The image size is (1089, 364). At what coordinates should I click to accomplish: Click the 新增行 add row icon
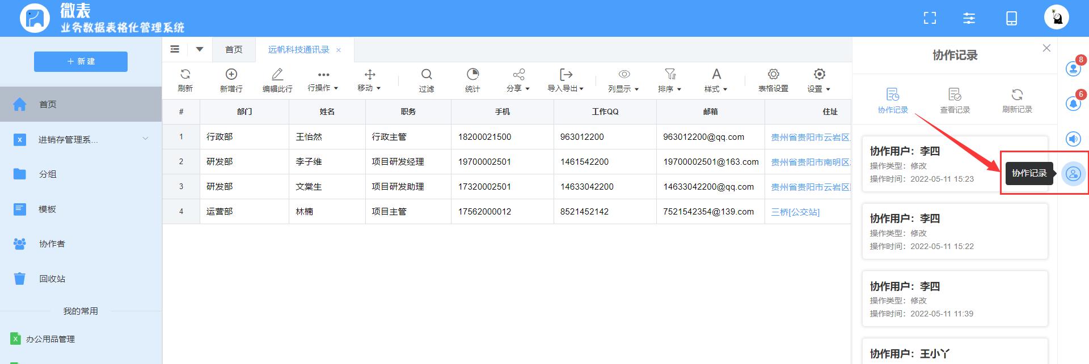[231, 74]
